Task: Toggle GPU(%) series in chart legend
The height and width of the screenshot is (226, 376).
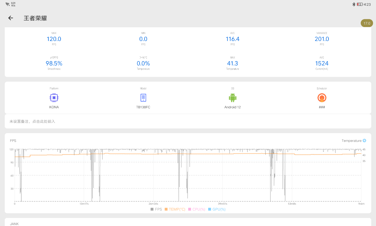Action: (x=217, y=209)
